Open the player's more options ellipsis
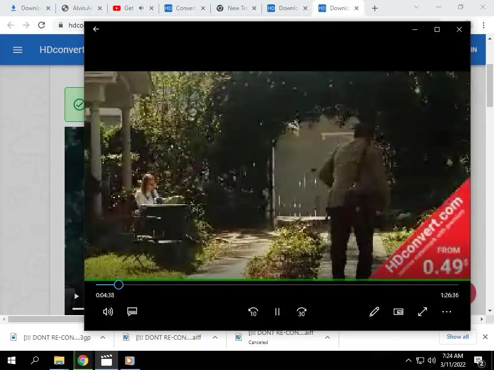The width and height of the screenshot is (494, 370). [x=447, y=312]
